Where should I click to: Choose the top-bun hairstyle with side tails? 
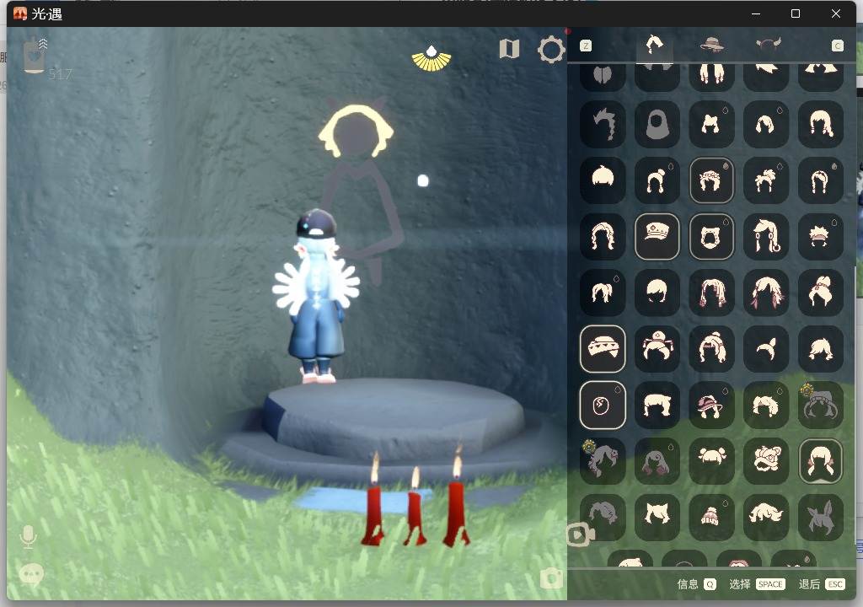tap(657, 180)
